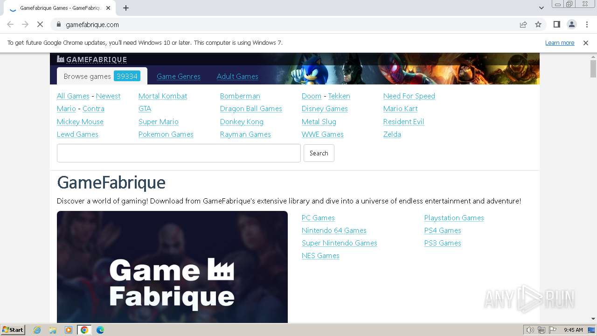Click the Action Center flag tray icon
The width and height of the screenshot is (597, 336).
(x=553, y=330)
